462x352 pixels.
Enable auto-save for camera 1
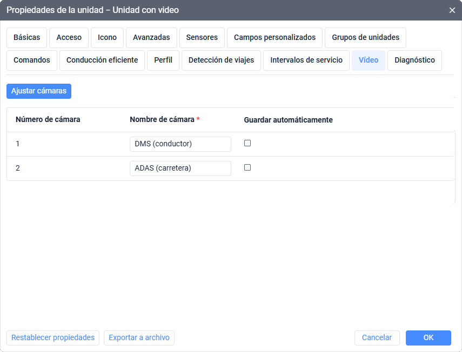[247, 143]
